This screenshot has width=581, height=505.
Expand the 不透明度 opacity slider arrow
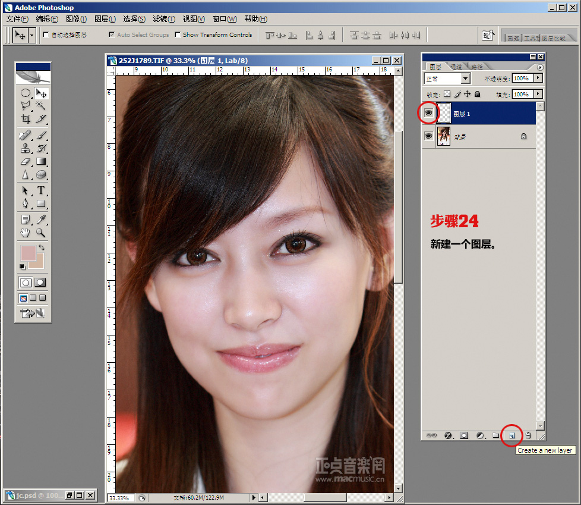click(x=538, y=78)
